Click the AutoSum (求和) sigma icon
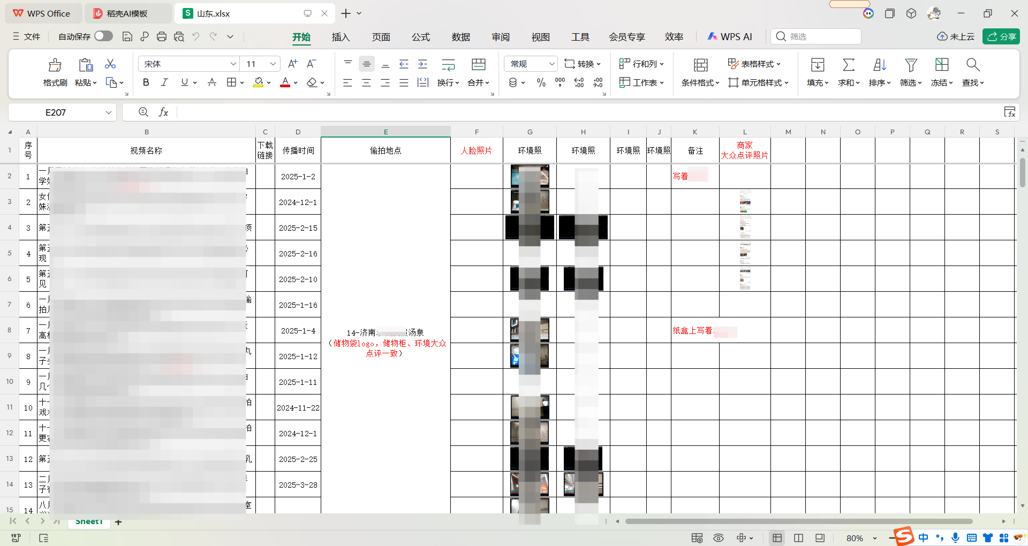1028x546 pixels. click(x=849, y=65)
